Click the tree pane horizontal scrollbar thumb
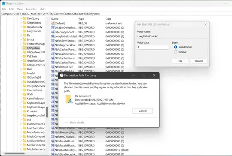The height and width of the screenshot is (156, 232). pos(15,153)
